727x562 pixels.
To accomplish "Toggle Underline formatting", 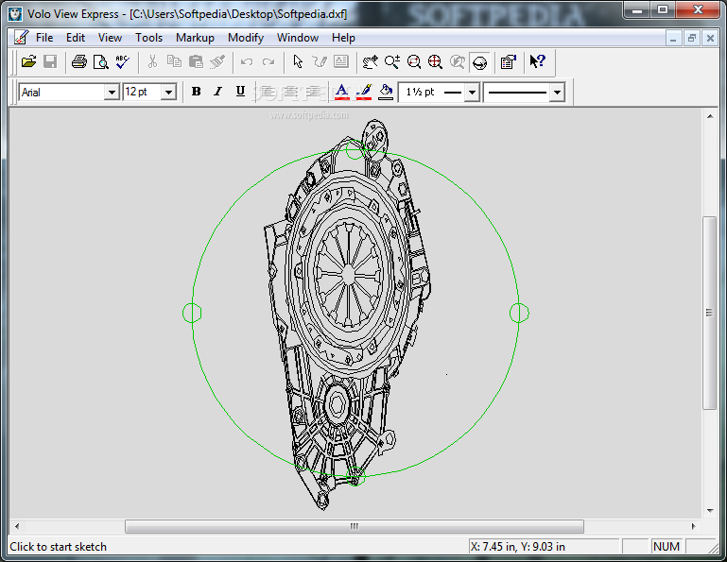I will point(240,92).
